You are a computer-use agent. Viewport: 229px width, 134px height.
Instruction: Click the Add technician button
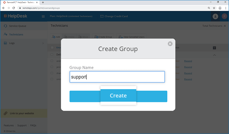56,37
